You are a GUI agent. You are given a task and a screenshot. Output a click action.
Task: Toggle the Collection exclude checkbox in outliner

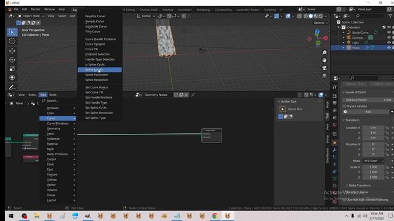[384, 27]
